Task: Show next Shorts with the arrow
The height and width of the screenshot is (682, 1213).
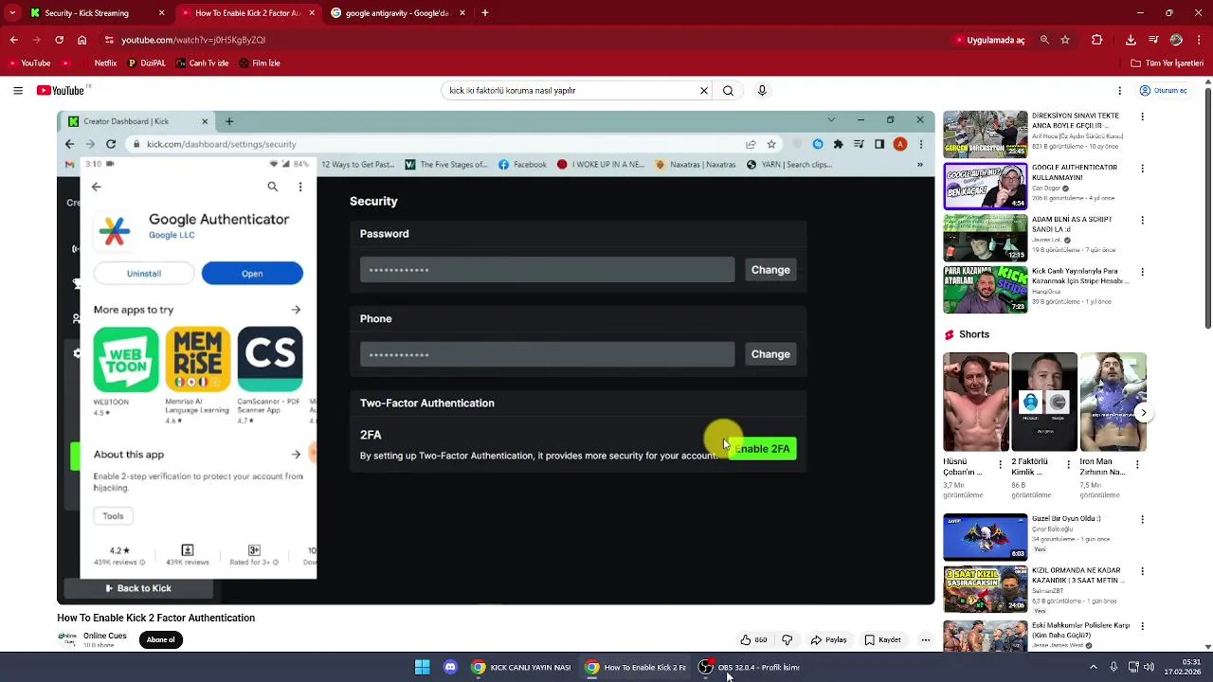Action: (x=1144, y=413)
